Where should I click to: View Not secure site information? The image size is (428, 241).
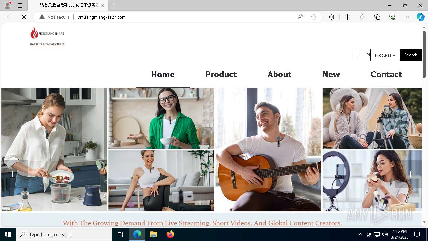coord(55,17)
